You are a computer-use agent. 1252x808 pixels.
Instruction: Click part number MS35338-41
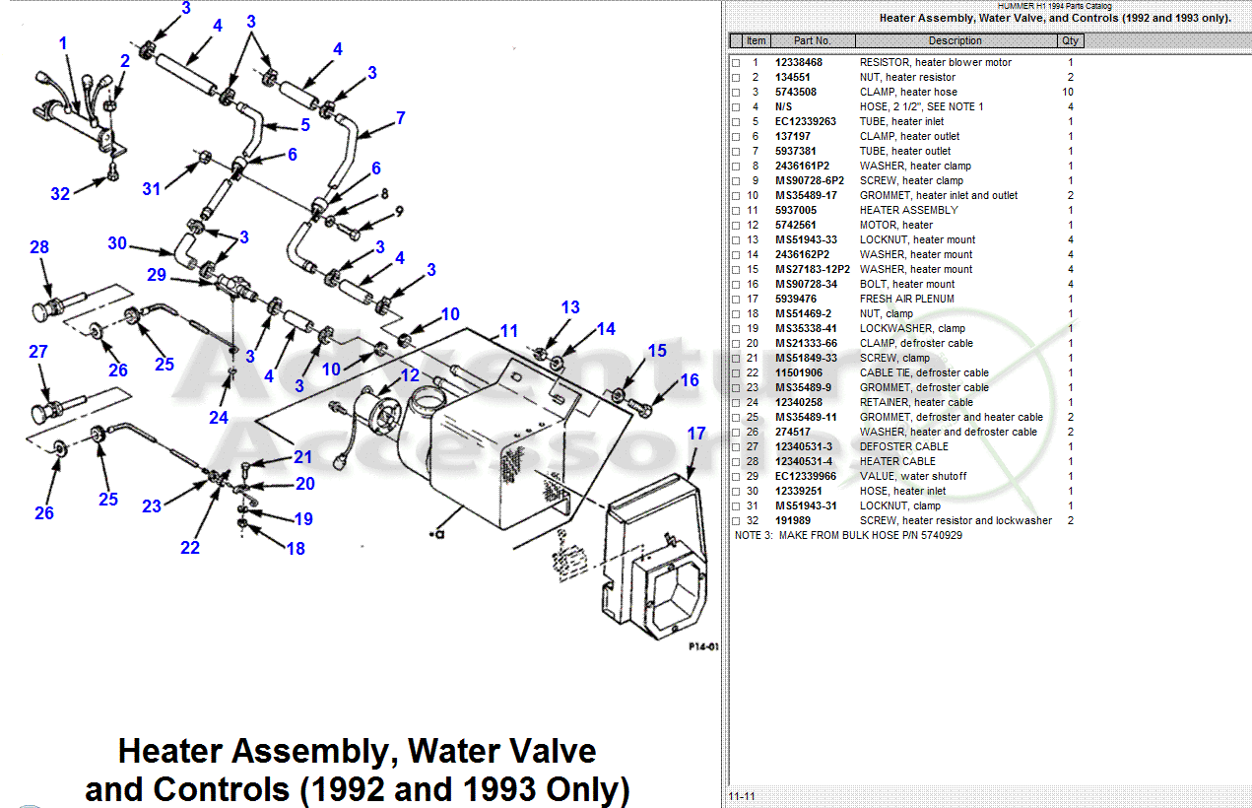(806, 328)
